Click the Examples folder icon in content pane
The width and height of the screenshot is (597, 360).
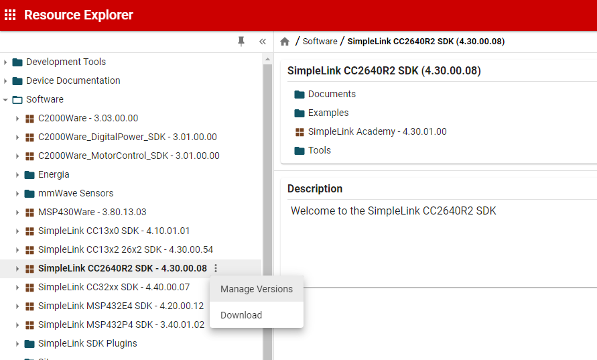tap(300, 113)
